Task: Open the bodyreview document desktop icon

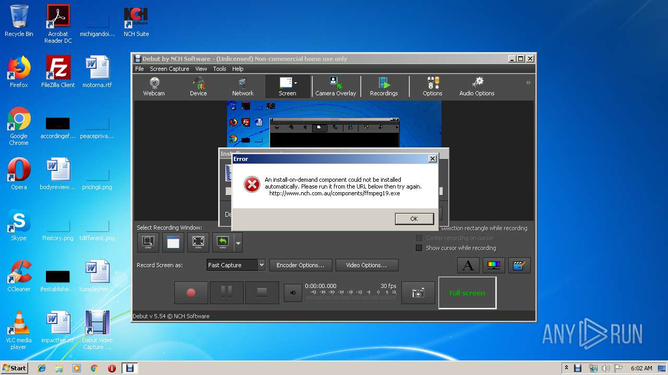Action: [58, 174]
